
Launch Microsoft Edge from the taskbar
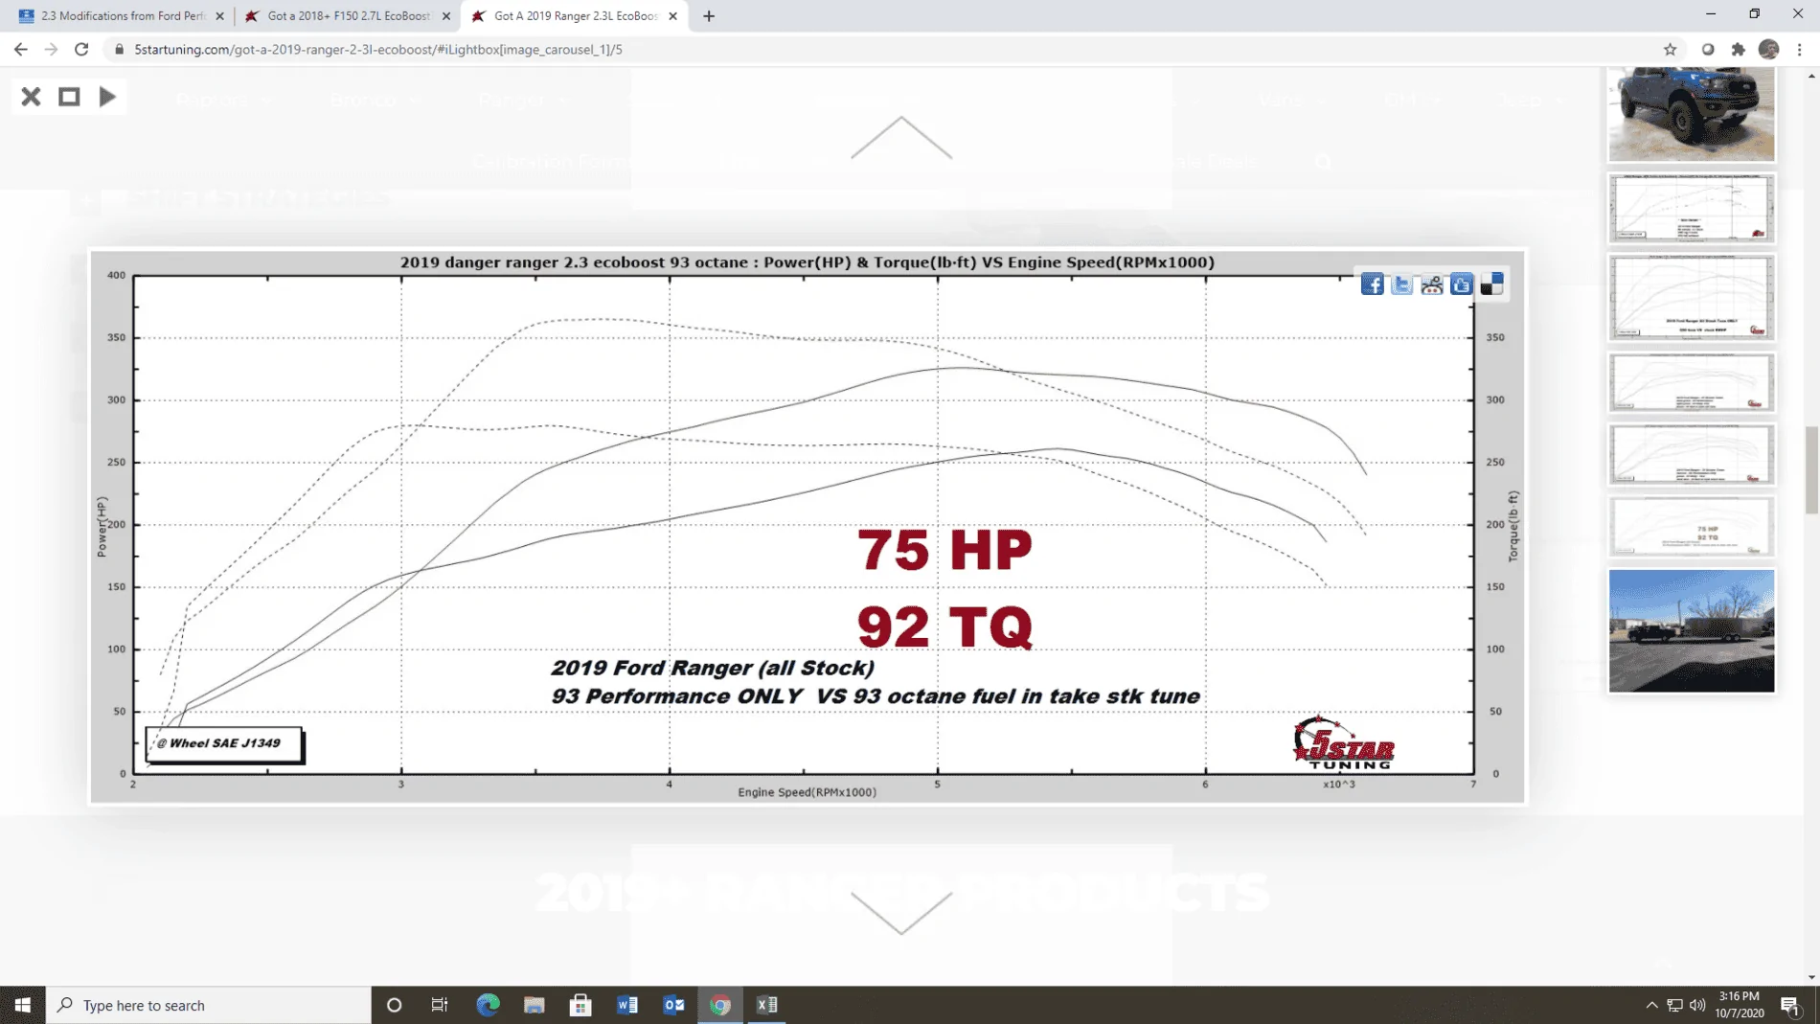point(488,1005)
